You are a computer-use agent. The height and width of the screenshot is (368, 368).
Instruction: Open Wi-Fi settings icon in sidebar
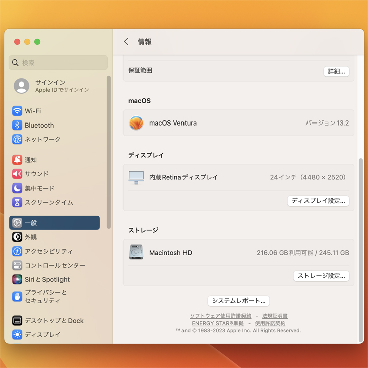17,111
